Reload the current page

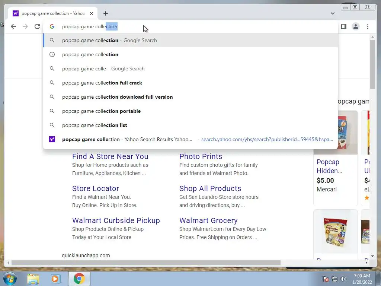[x=37, y=26]
